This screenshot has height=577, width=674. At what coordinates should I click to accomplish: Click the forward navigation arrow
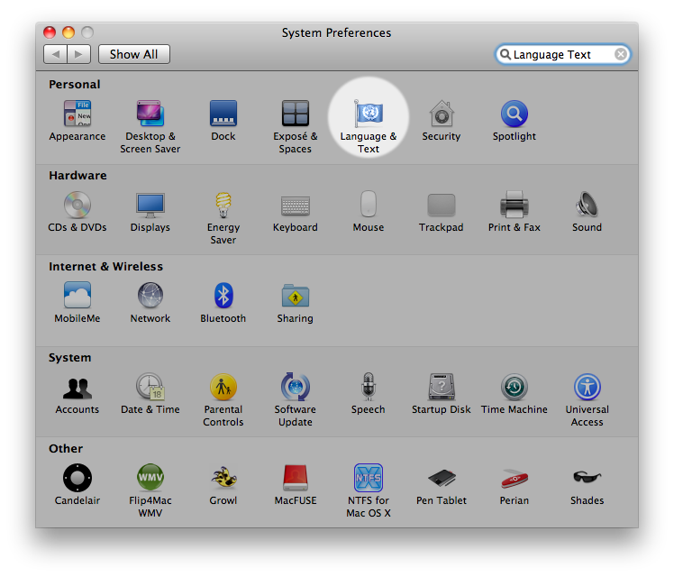78,54
